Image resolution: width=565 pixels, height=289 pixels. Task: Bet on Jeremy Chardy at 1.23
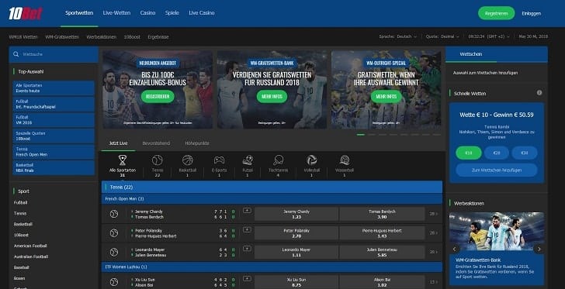[x=296, y=214]
